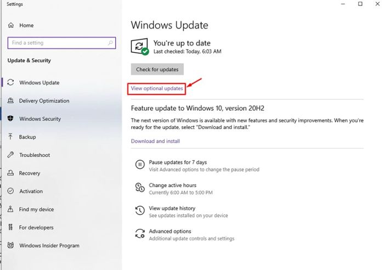Click the You're up to date status text
This screenshot has width=384, height=270.
point(182,43)
